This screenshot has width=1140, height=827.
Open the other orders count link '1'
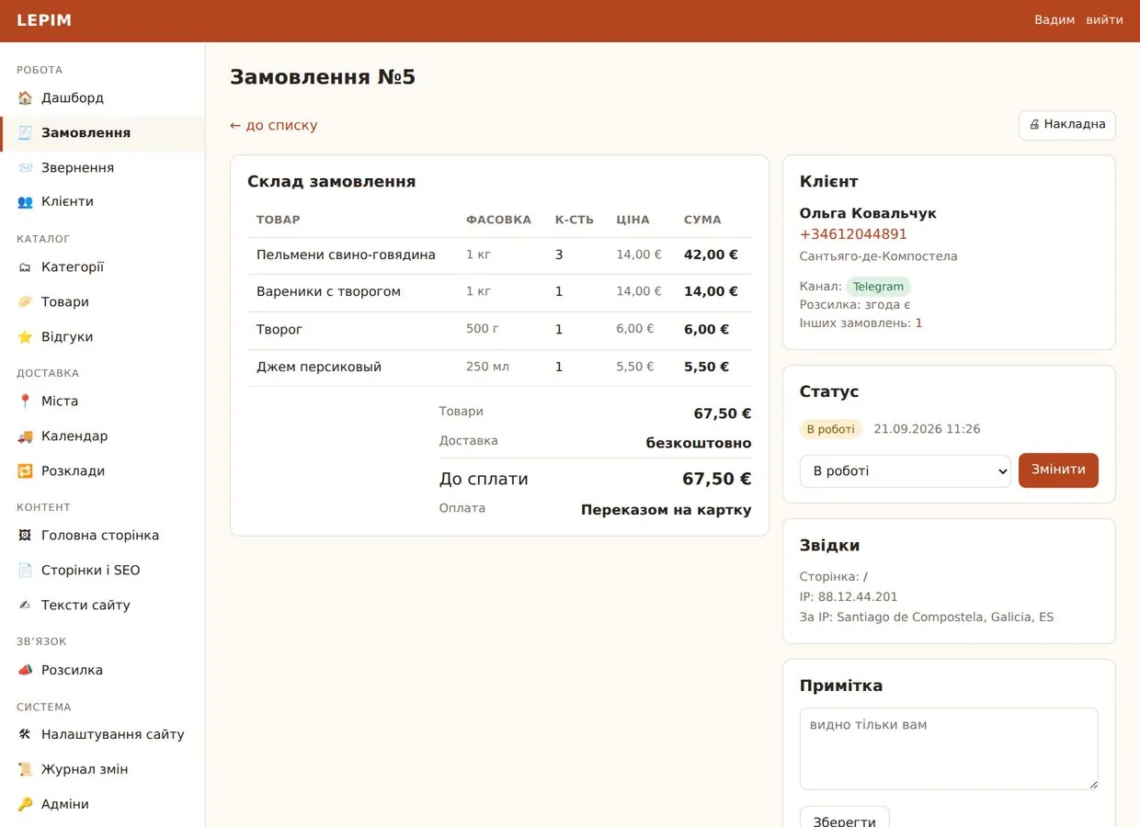918,323
